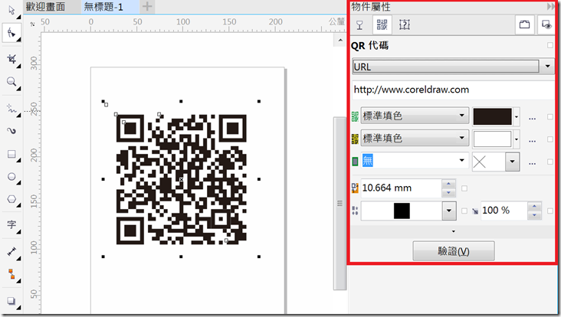Viewport: 561px width, 317px height.
Task: Click the pixel outline icon beside 無
Action: tap(355, 162)
